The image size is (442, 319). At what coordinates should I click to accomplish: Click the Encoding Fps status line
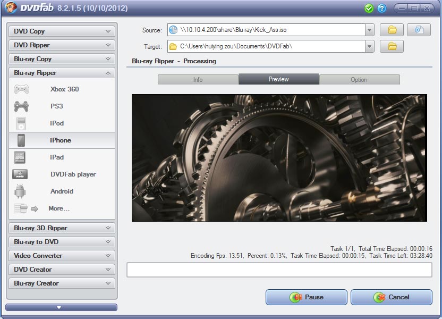[x=311, y=256]
